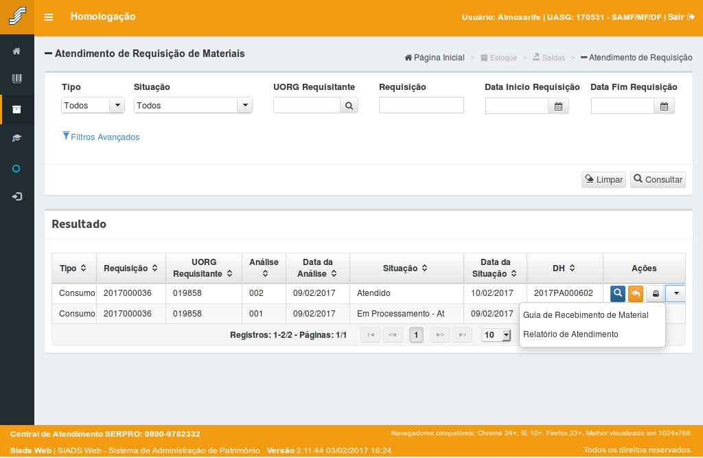Image resolution: width=703 pixels, height=458 pixels.
Task: Open the Tipo dropdown
Action: (x=93, y=106)
